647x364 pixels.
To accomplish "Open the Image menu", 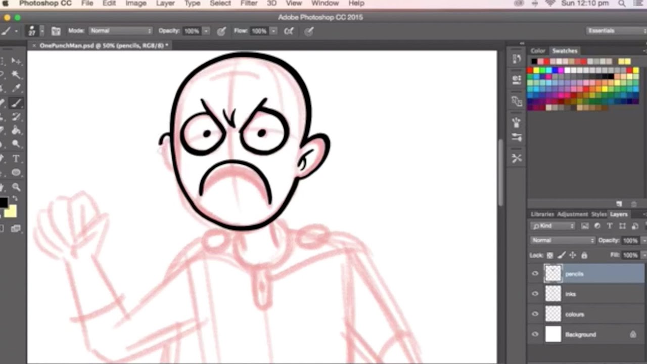I will point(135,4).
